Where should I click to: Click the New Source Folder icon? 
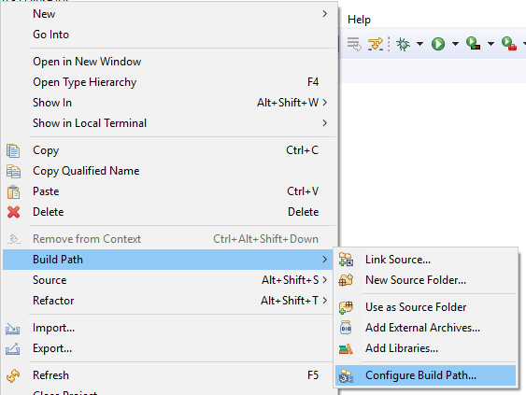click(346, 280)
